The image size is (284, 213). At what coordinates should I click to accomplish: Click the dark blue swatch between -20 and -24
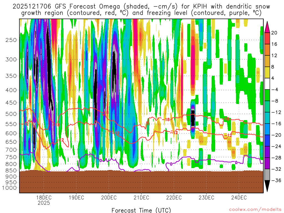[267, 141]
